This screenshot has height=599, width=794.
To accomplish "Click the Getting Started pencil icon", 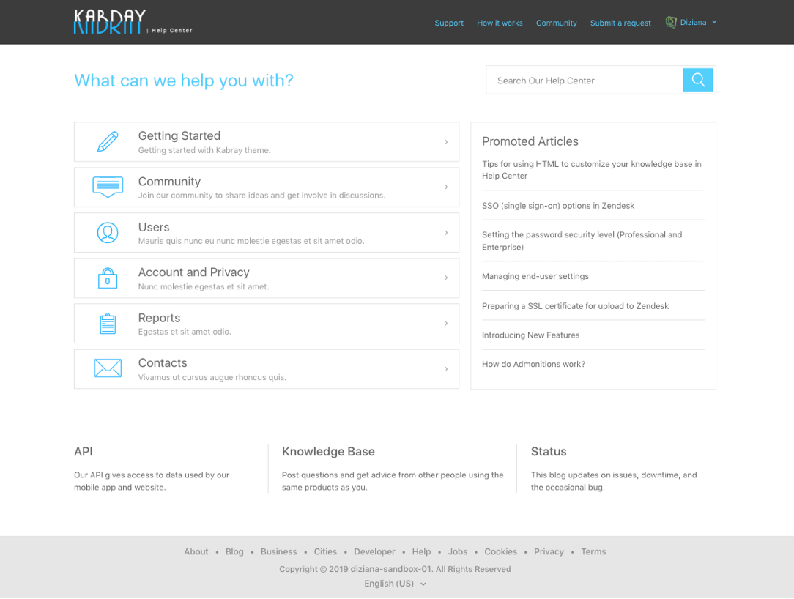I will coord(108,142).
